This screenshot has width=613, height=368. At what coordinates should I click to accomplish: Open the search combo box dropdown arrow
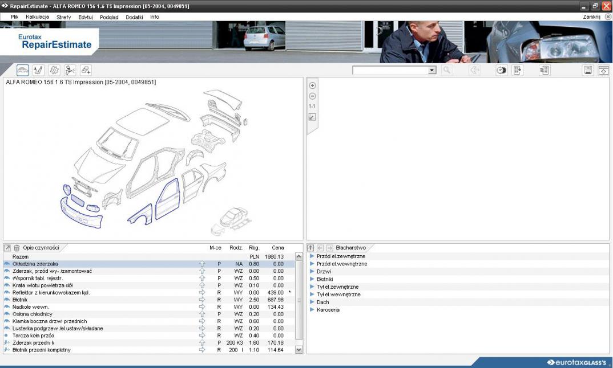click(432, 70)
